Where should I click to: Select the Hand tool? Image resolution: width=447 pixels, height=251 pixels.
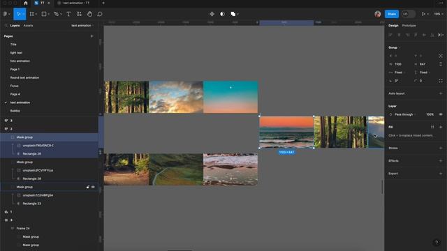(89, 14)
